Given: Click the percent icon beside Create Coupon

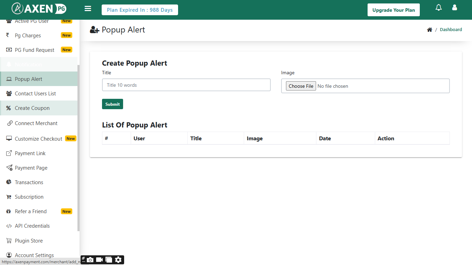Looking at the screenshot, I should point(9,108).
